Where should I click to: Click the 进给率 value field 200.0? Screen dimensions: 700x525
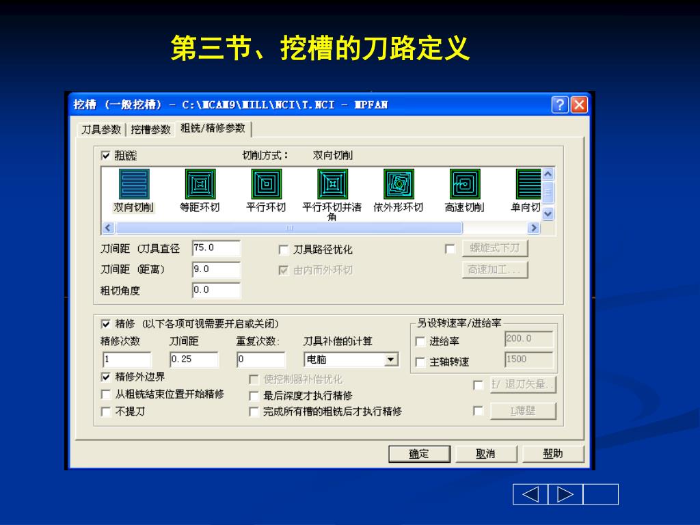[x=529, y=339]
